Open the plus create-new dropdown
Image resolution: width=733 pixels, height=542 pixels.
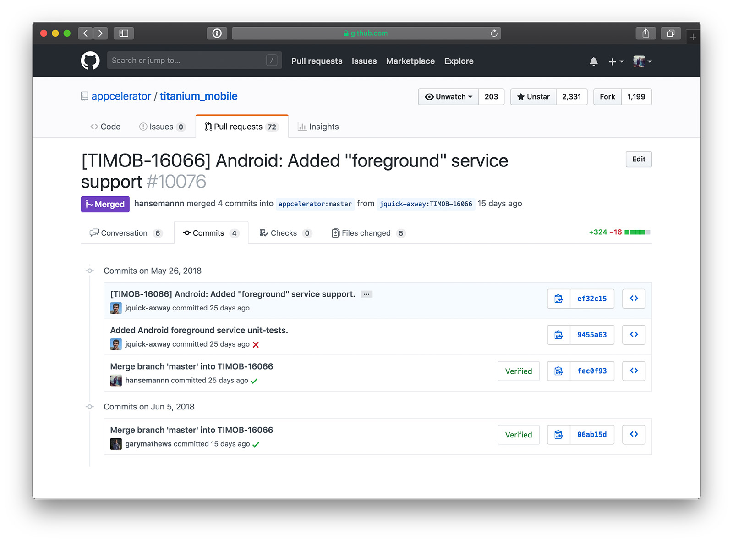coord(616,61)
